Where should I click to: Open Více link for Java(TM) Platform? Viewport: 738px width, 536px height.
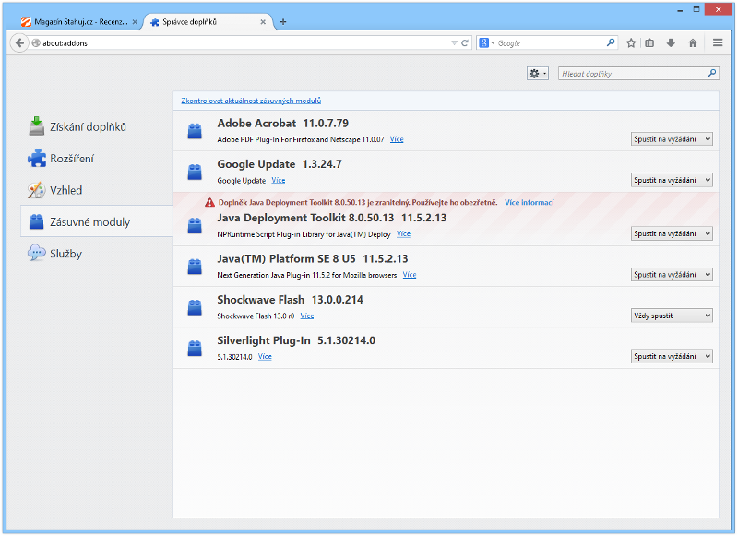point(410,275)
